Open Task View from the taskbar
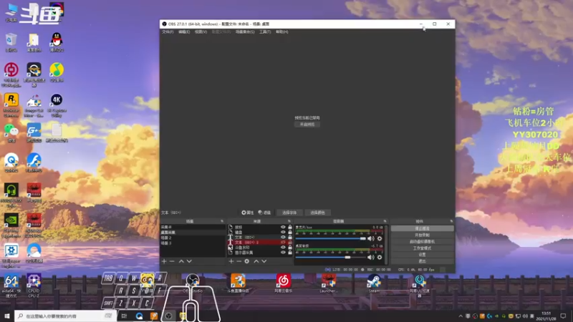 pyautogui.click(x=124, y=316)
